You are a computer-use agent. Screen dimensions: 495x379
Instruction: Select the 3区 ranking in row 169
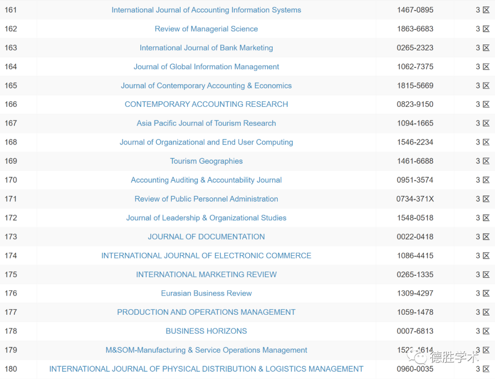[x=483, y=161]
